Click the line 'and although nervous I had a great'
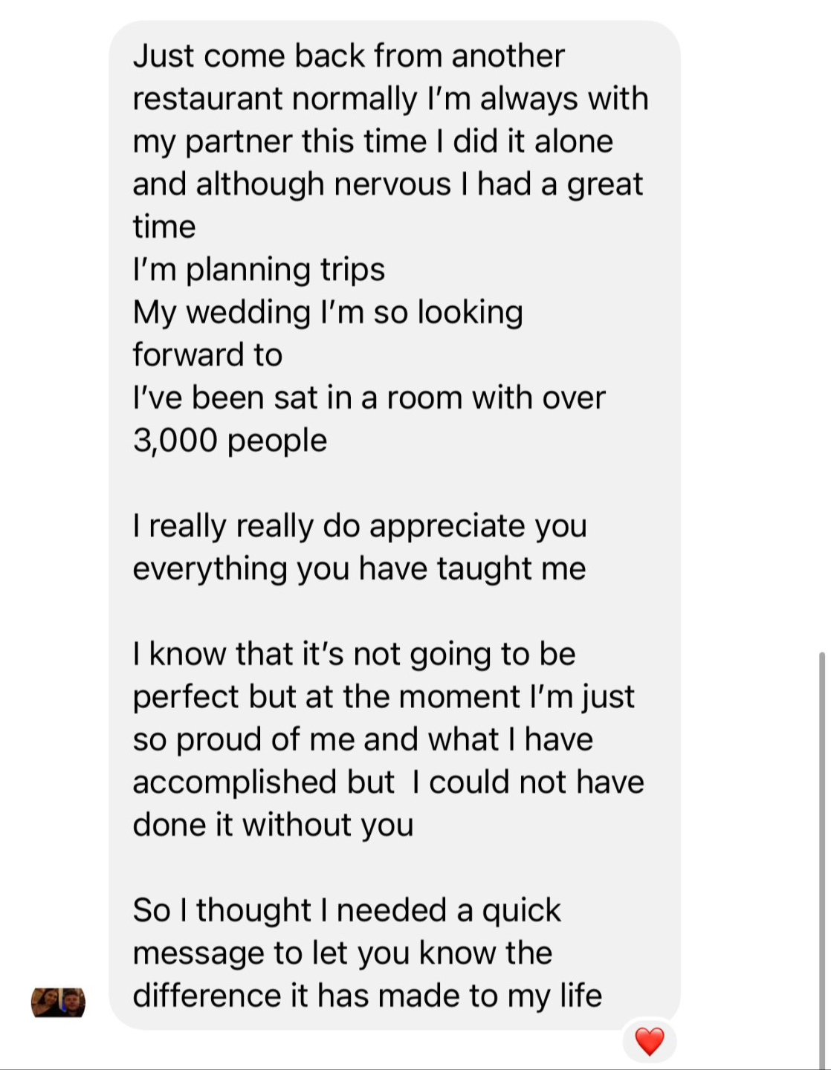 coord(387,184)
